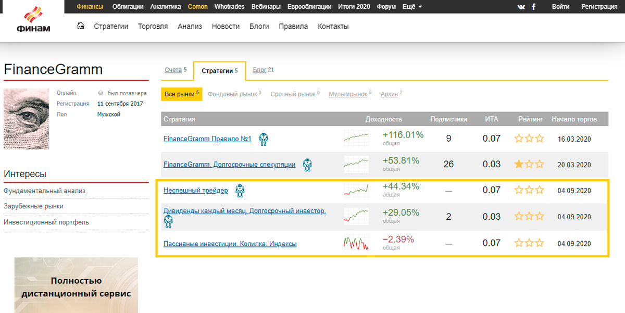Open FinanceGramm. Долгосрочные спекуляции strategy
Screen dimensions: 625x313
tap(229, 164)
